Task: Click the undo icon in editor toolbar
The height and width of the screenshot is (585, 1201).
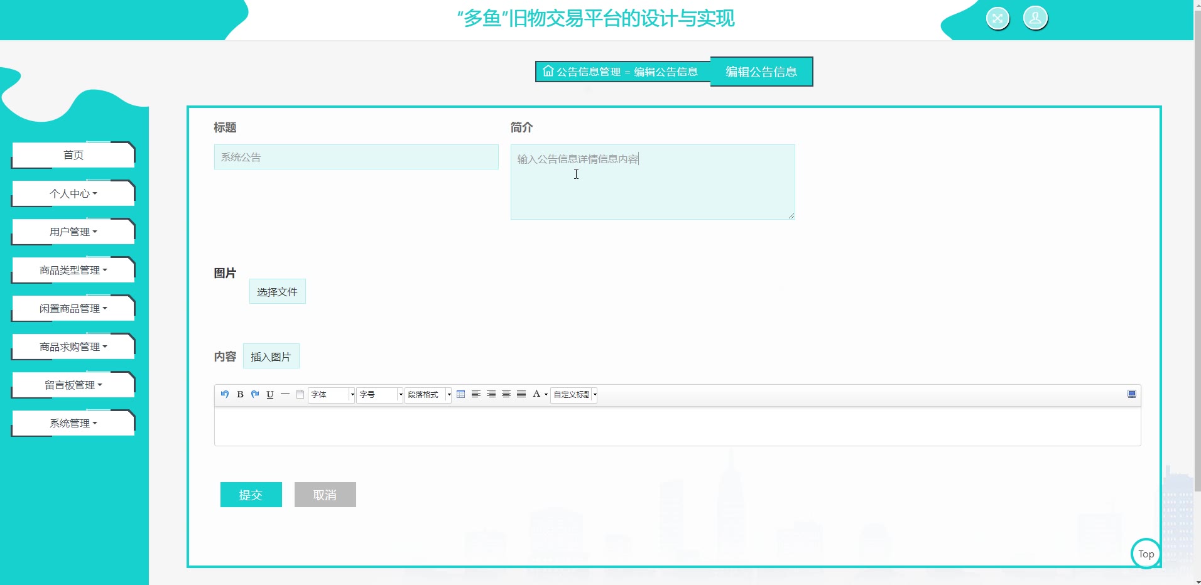Action: pos(225,394)
